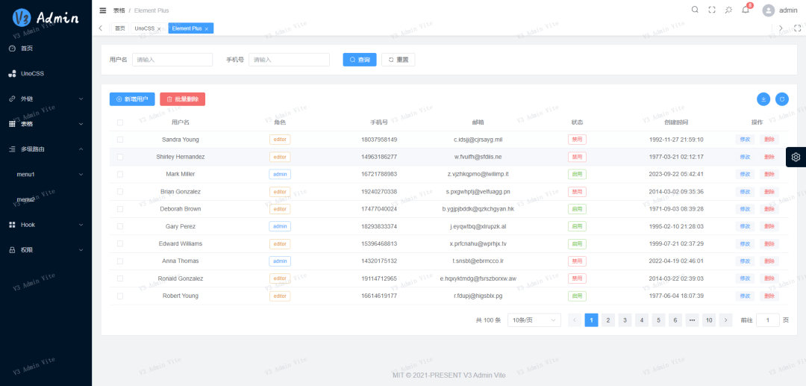
Task: Click the hamburger menu collapse icon
Action: coord(103,10)
